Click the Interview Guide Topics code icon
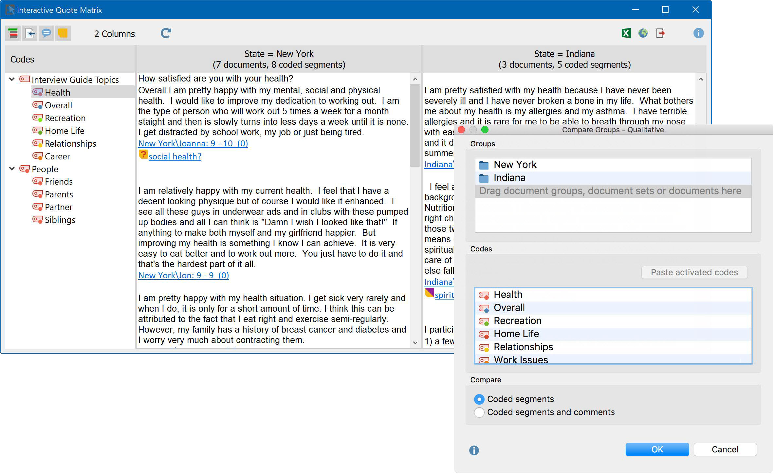This screenshot has height=474, width=774. pyautogui.click(x=25, y=79)
